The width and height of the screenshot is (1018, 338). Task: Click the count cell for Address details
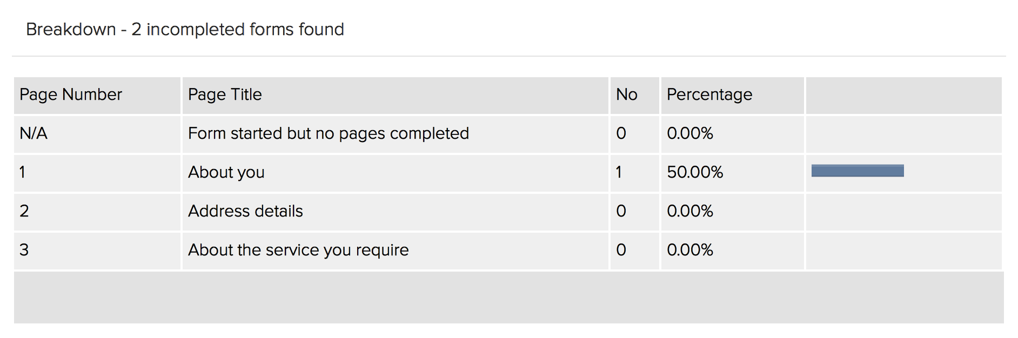621,211
